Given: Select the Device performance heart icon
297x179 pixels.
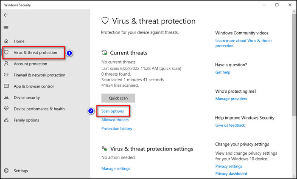Looking at the screenshot, I should click(x=6, y=108).
